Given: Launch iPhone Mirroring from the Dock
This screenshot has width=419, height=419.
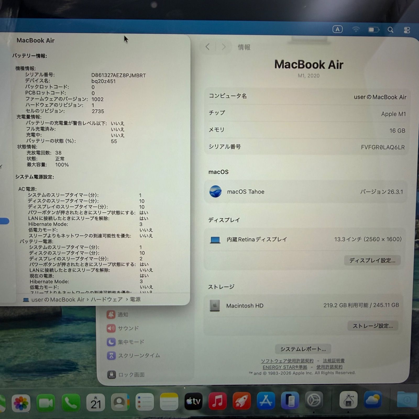Looking at the screenshot, I should point(290,400).
